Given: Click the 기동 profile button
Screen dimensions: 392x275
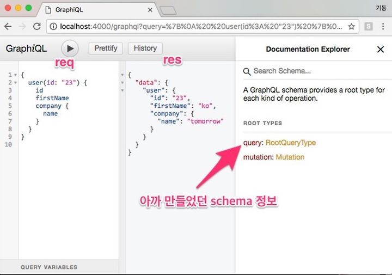Looking at the screenshot, I should coord(381,8).
